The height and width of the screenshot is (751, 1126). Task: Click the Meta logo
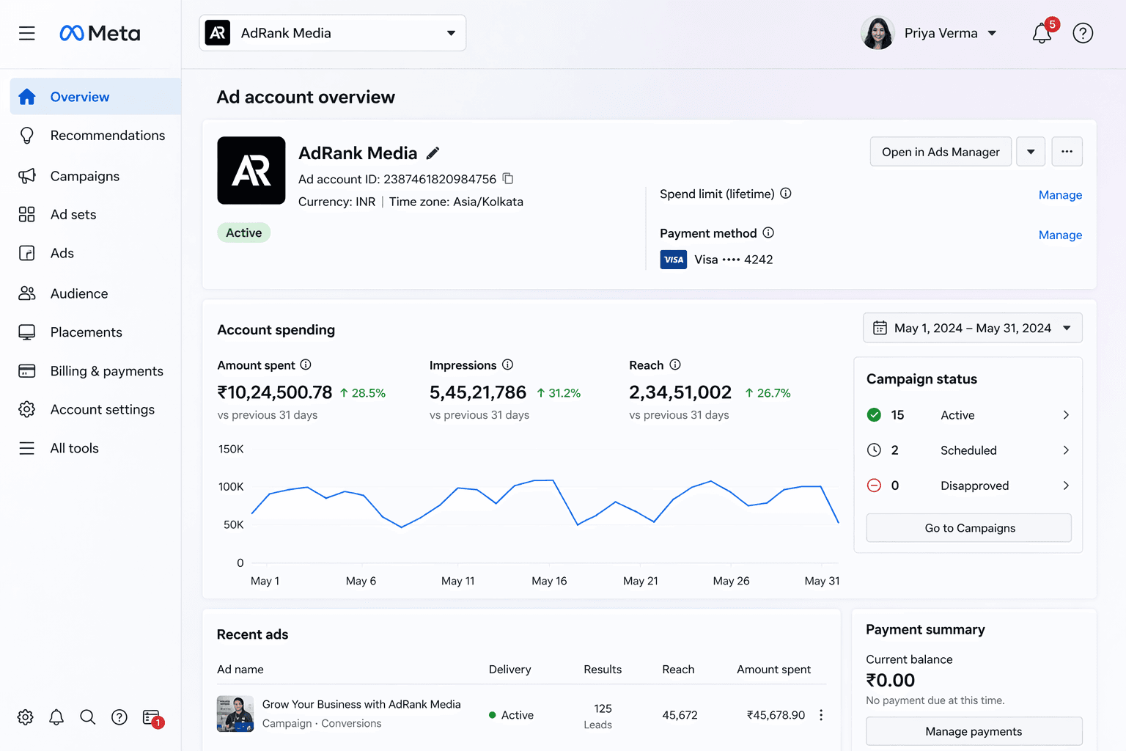tap(100, 33)
